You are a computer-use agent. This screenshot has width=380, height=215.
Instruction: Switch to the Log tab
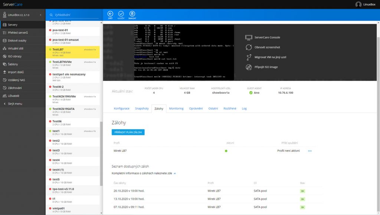tap(244, 108)
